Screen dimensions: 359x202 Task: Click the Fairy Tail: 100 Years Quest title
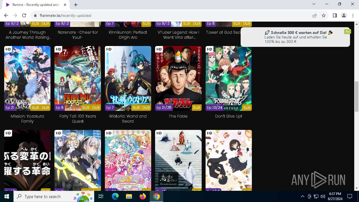78,119
